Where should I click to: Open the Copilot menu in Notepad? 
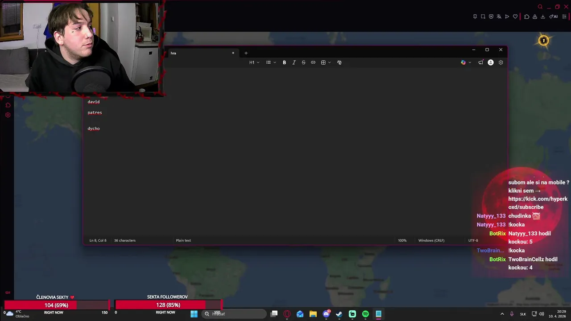pos(463,62)
